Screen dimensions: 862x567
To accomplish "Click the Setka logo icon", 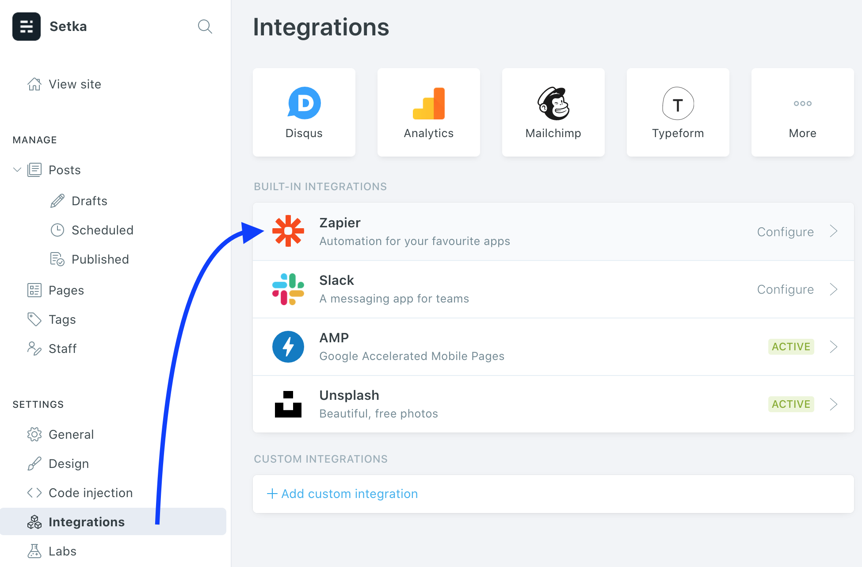I will point(27,27).
